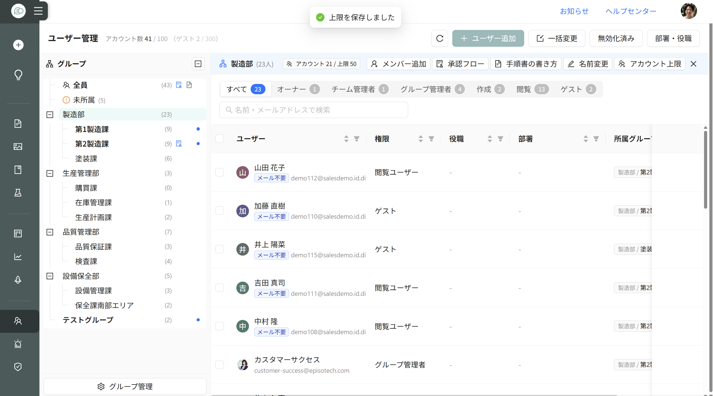Open the lightbulb ideas icon in sidebar
Image resolution: width=713 pixels, height=396 pixels.
tap(18, 75)
